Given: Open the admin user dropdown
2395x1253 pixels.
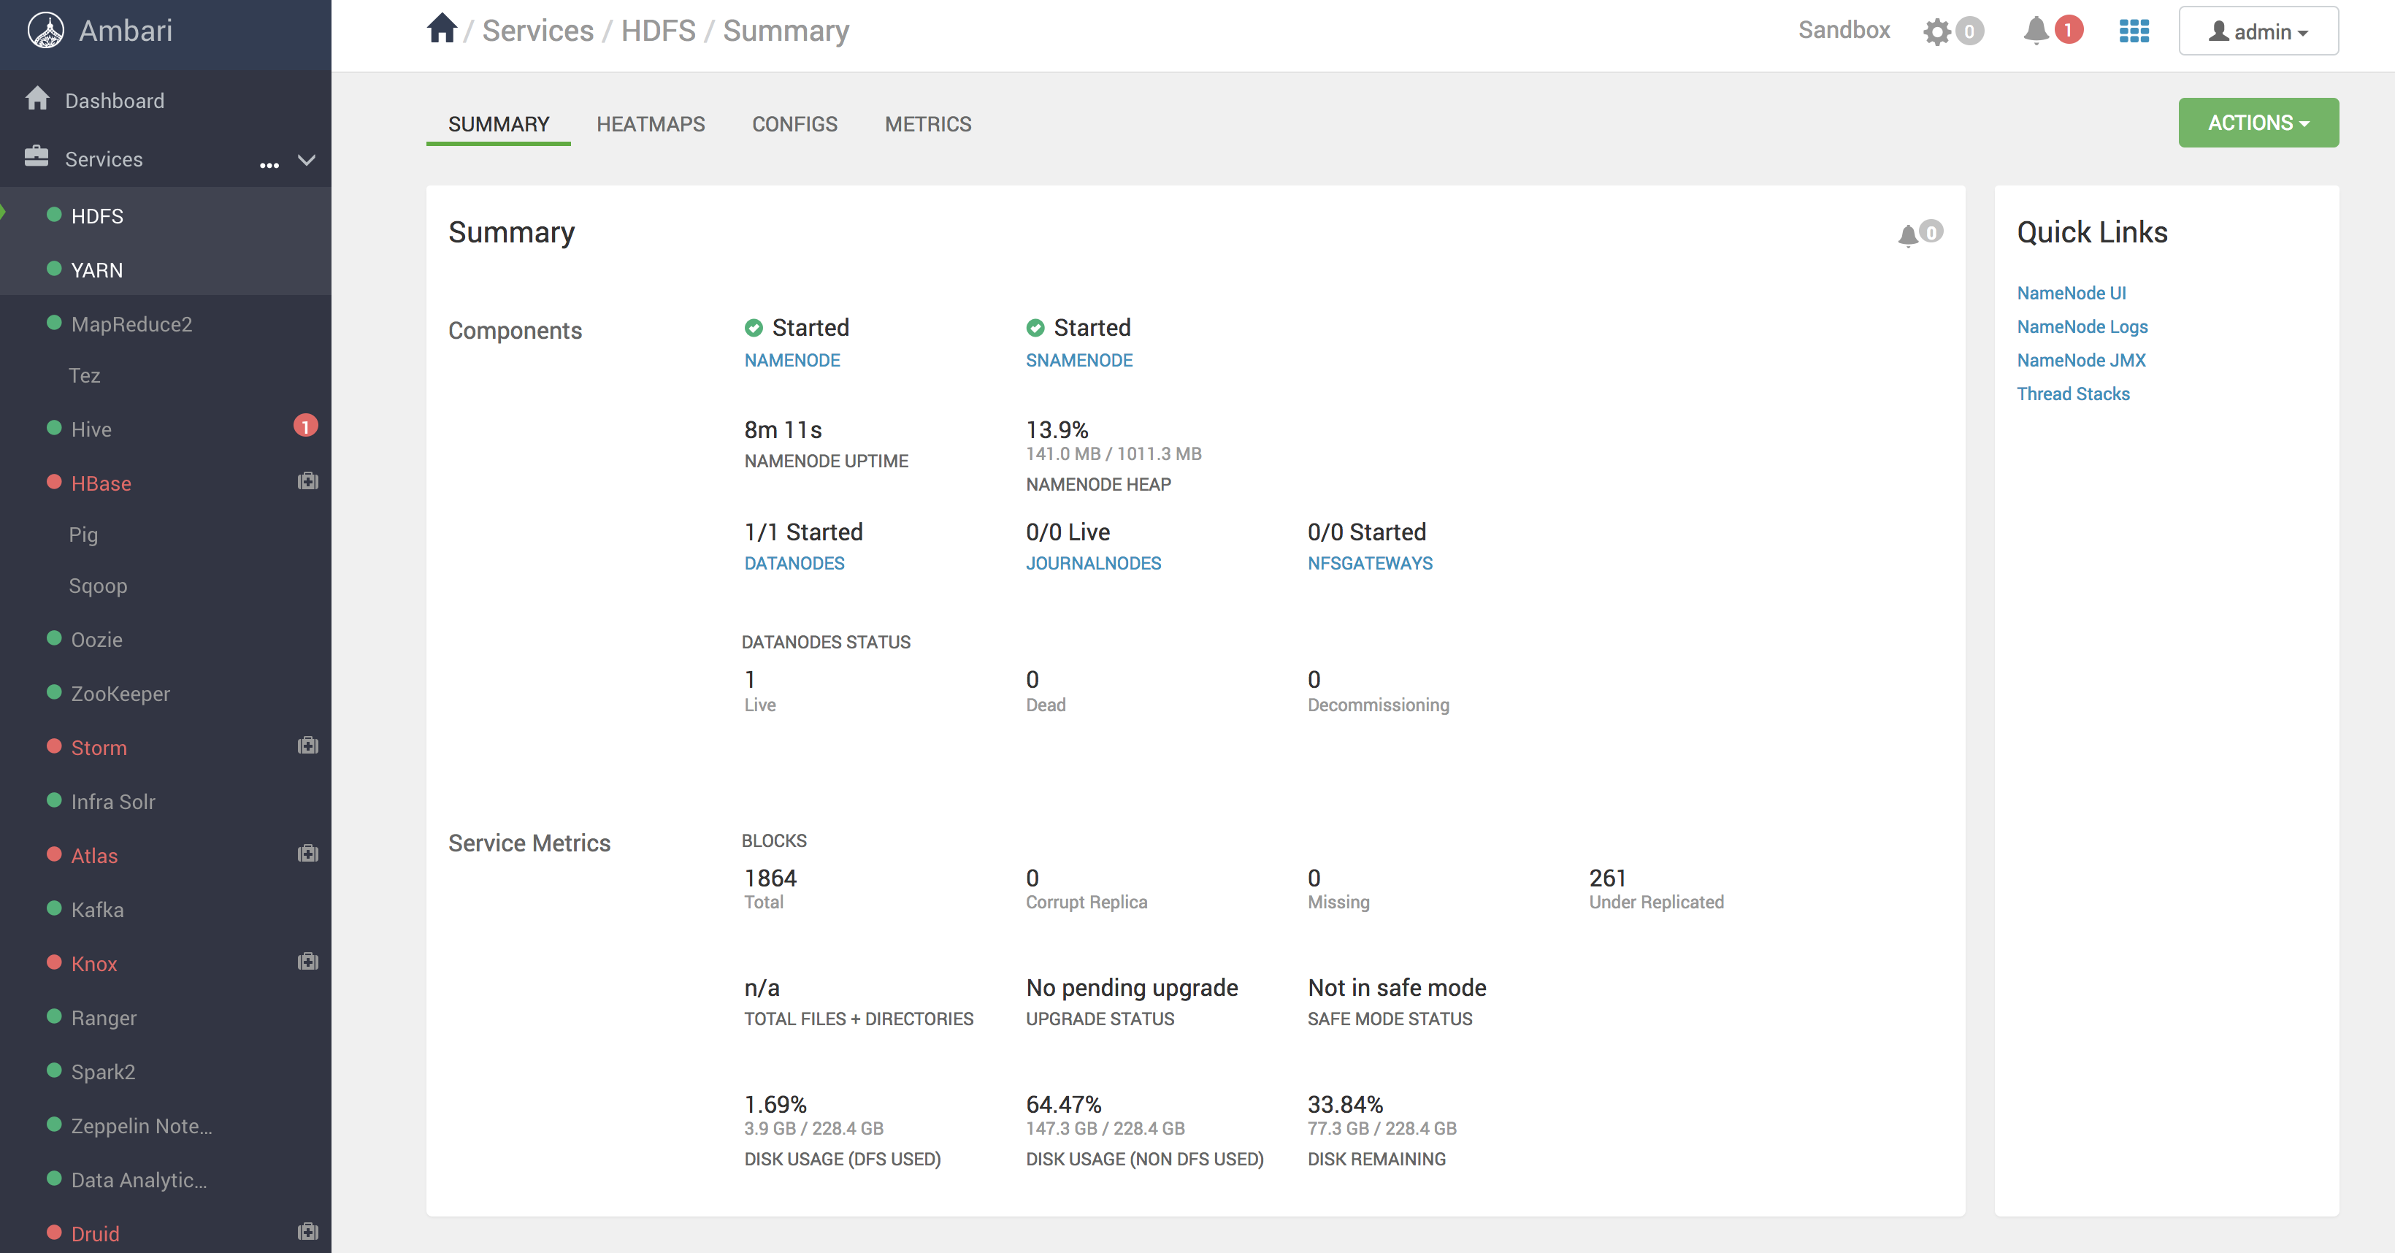Looking at the screenshot, I should pos(2258,31).
